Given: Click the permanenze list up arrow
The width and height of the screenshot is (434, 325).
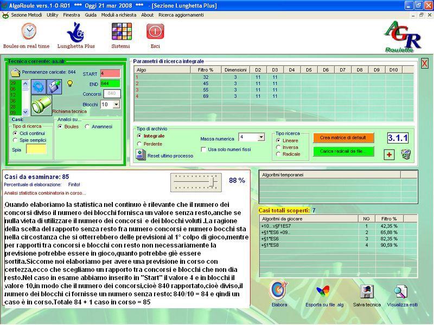Looking at the screenshot, I should pyautogui.click(x=25, y=83).
